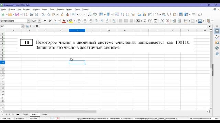Open the background color dropdown arrow
Image resolution: width=220 pixels, height=123 pixels.
coord(75,21)
